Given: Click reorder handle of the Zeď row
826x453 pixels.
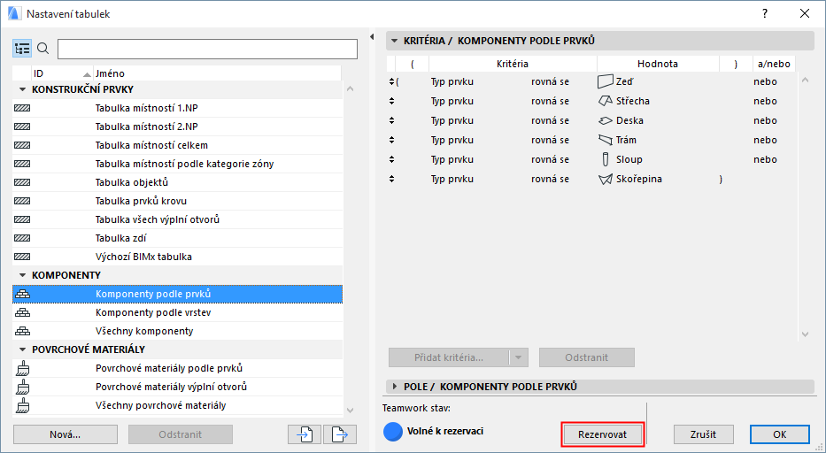Looking at the screenshot, I should coord(392,81).
